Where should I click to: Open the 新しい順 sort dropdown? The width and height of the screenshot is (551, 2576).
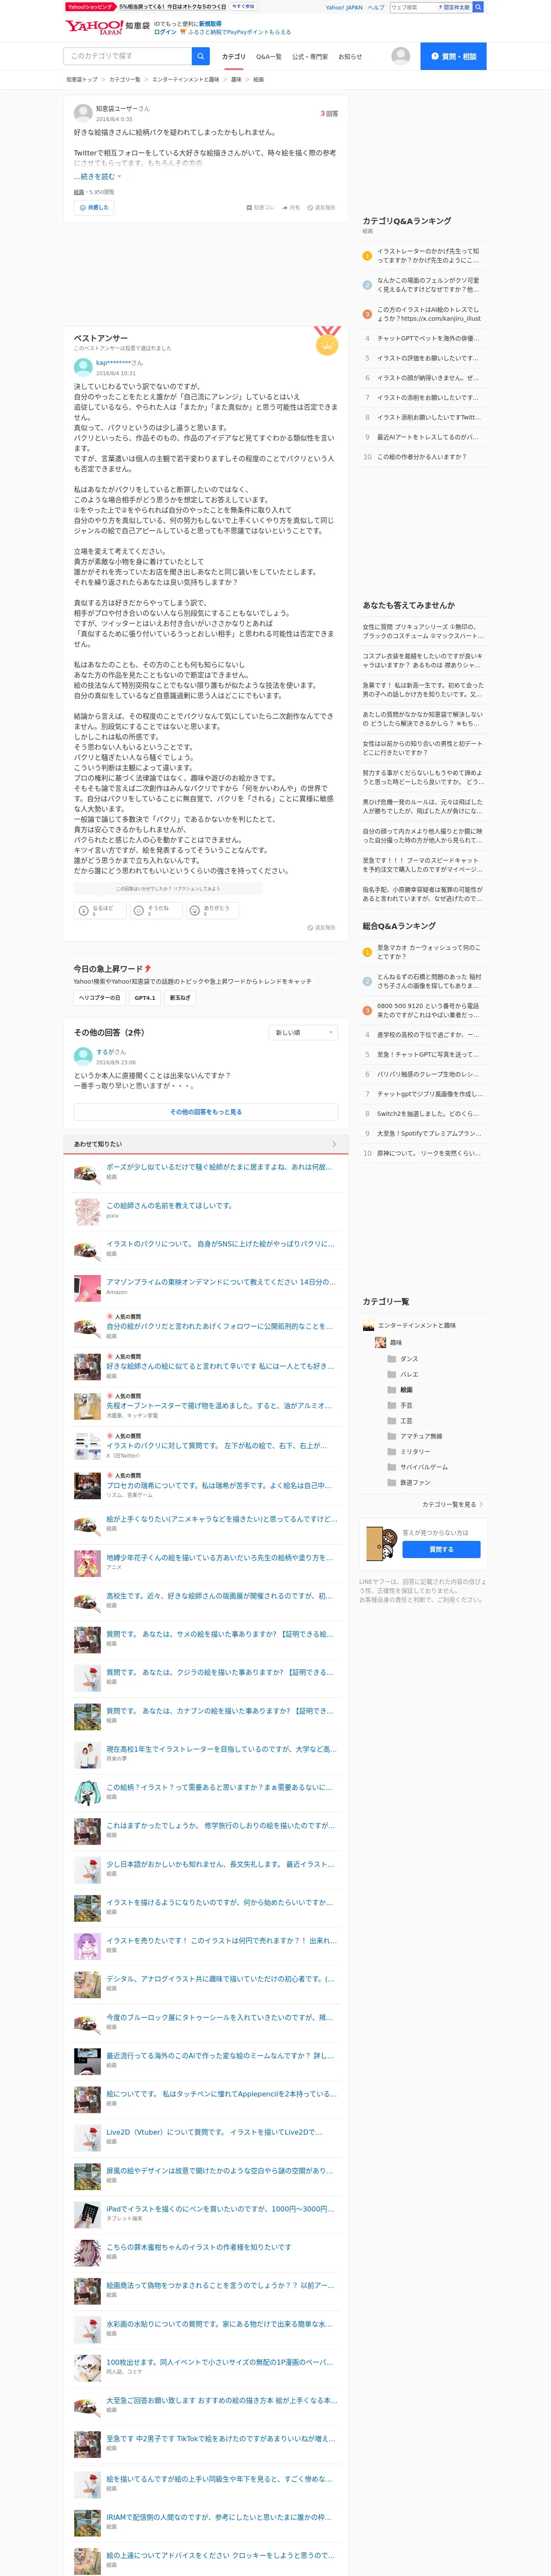point(303,1032)
